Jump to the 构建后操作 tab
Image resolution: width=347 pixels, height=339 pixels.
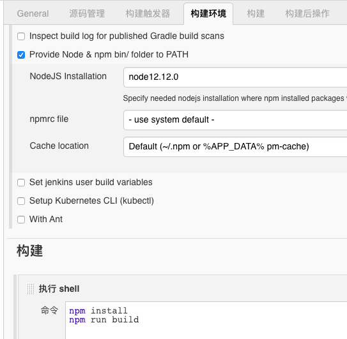click(x=307, y=13)
